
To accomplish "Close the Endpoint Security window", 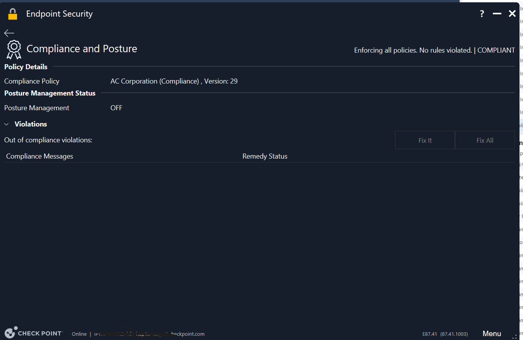I will pyautogui.click(x=512, y=14).
